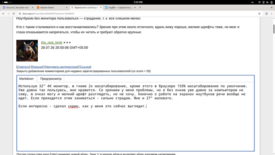Click the Ответить link

(x=23, y=67)
